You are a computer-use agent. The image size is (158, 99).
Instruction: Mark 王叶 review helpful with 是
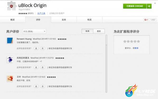pos(36,86)
